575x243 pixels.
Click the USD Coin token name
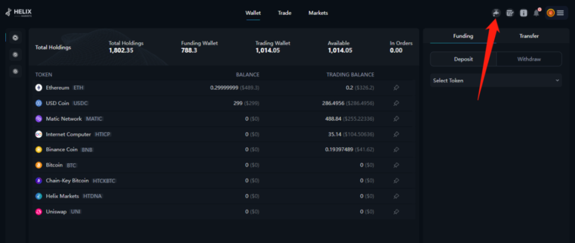(x=57, y=103)
